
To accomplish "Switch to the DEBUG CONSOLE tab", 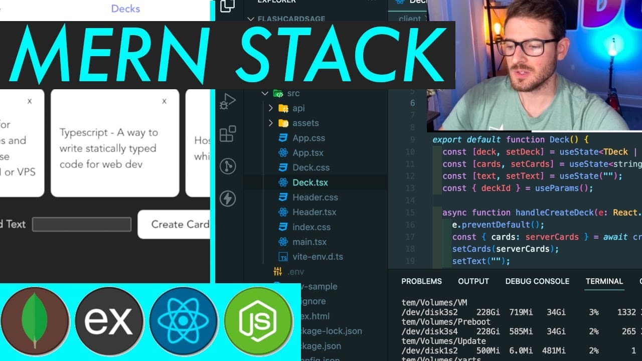I will tap(537, 281).
